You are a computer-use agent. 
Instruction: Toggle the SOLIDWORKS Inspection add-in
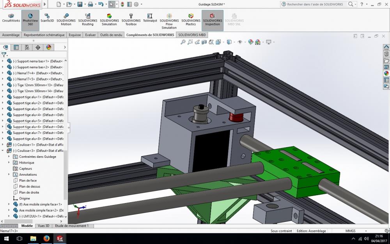click(213, 20)
